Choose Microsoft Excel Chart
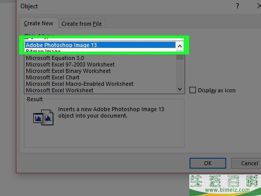The height and width of the screenshot is (196, 261). click(52, 78)
